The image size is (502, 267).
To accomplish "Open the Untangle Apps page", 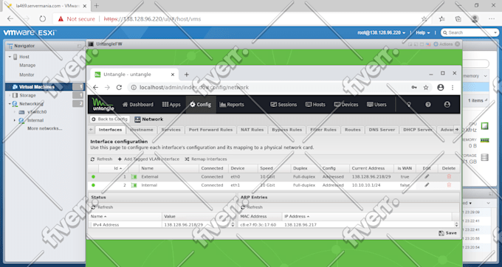I will (171, 105).
